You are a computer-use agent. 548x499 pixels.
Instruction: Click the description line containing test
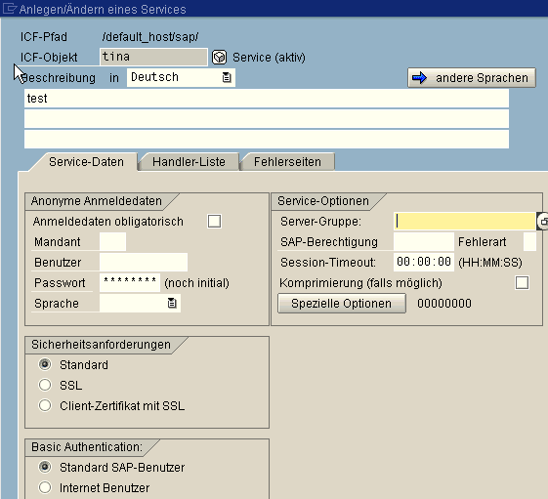tap(267, 99)
